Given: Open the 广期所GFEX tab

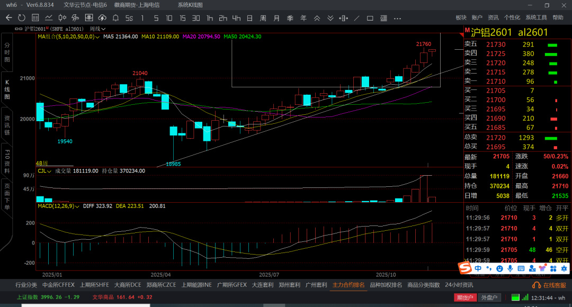Looking at the screenshot, I should pos(231,285).
